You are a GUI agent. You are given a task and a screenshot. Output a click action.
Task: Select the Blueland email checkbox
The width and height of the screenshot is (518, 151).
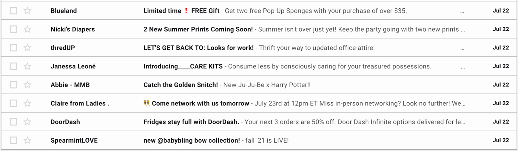coord(13,11)
